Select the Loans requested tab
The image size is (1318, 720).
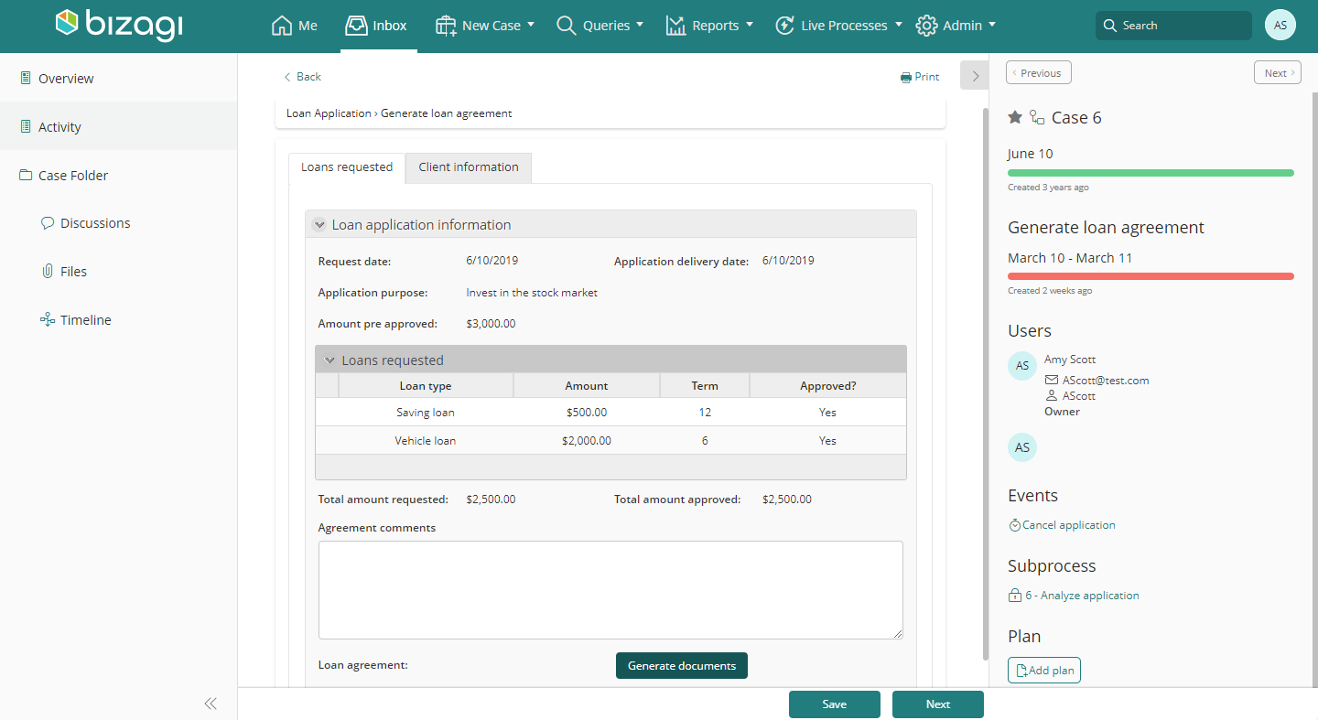tap(347, 167)
